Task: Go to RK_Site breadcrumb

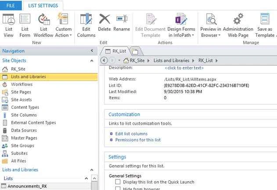Action: 137,61
